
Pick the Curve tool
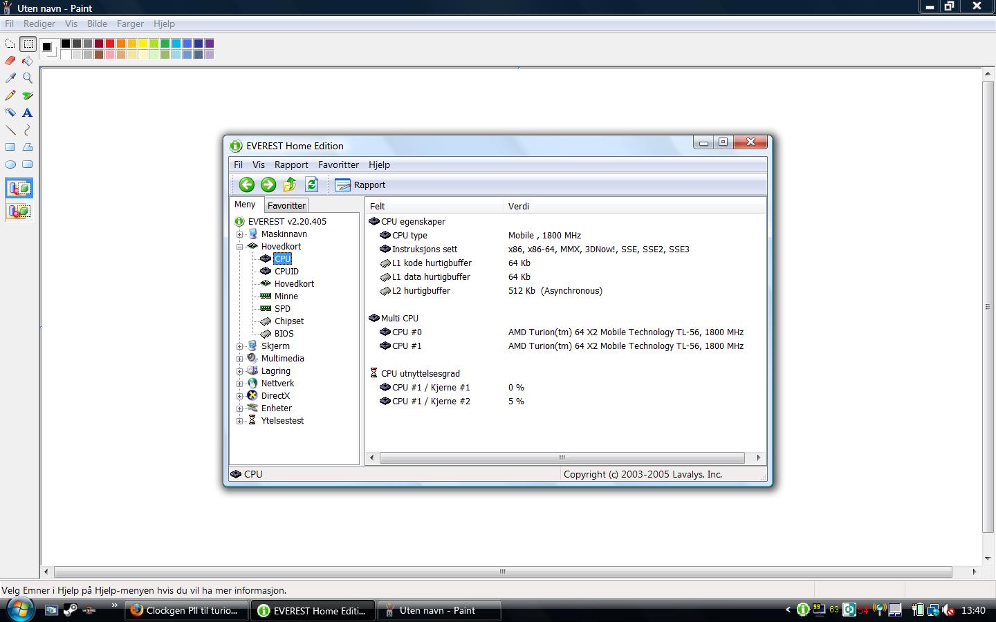[x=28, y=130]
